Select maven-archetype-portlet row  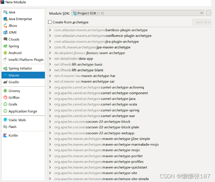click(x=129, y=156)
